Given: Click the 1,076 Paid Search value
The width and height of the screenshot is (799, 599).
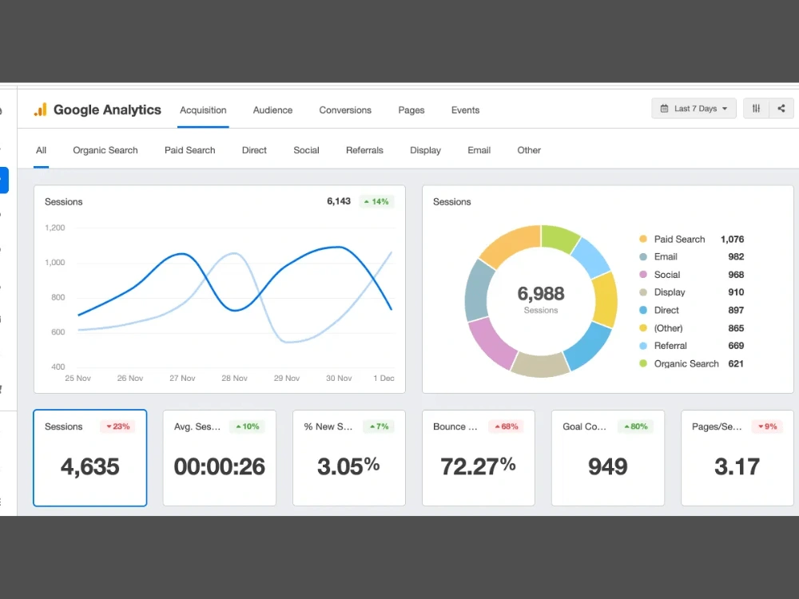Looking at the screenshot, I should point(732,240).
